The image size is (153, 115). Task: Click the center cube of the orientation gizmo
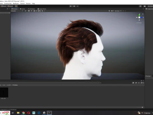click(x=139, y=17)
